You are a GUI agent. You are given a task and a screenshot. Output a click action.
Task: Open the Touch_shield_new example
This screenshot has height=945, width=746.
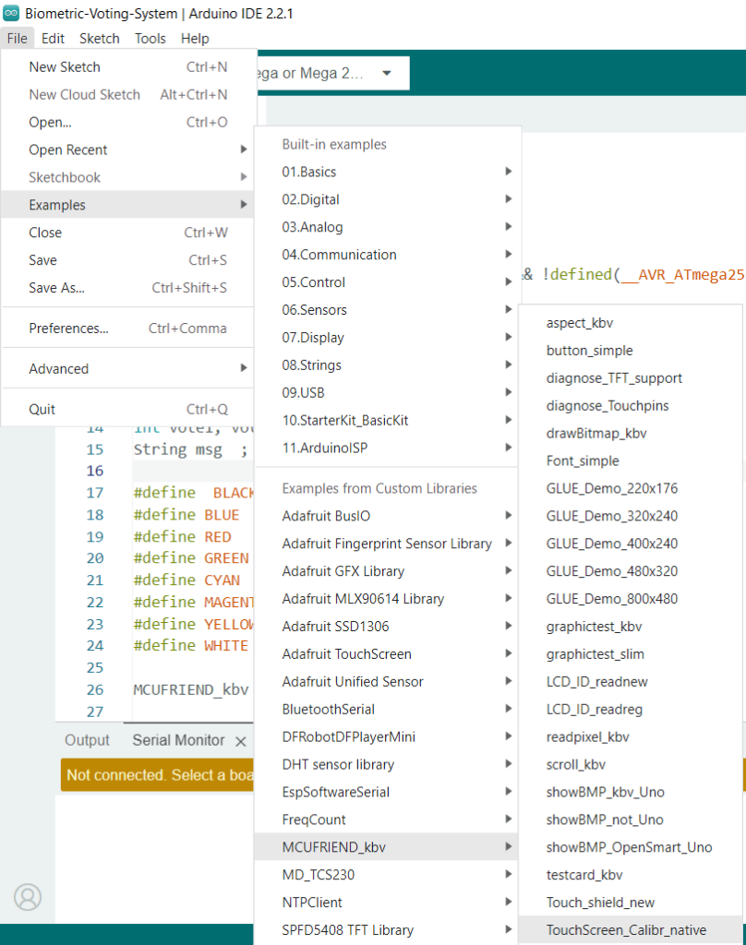[631, 903]
